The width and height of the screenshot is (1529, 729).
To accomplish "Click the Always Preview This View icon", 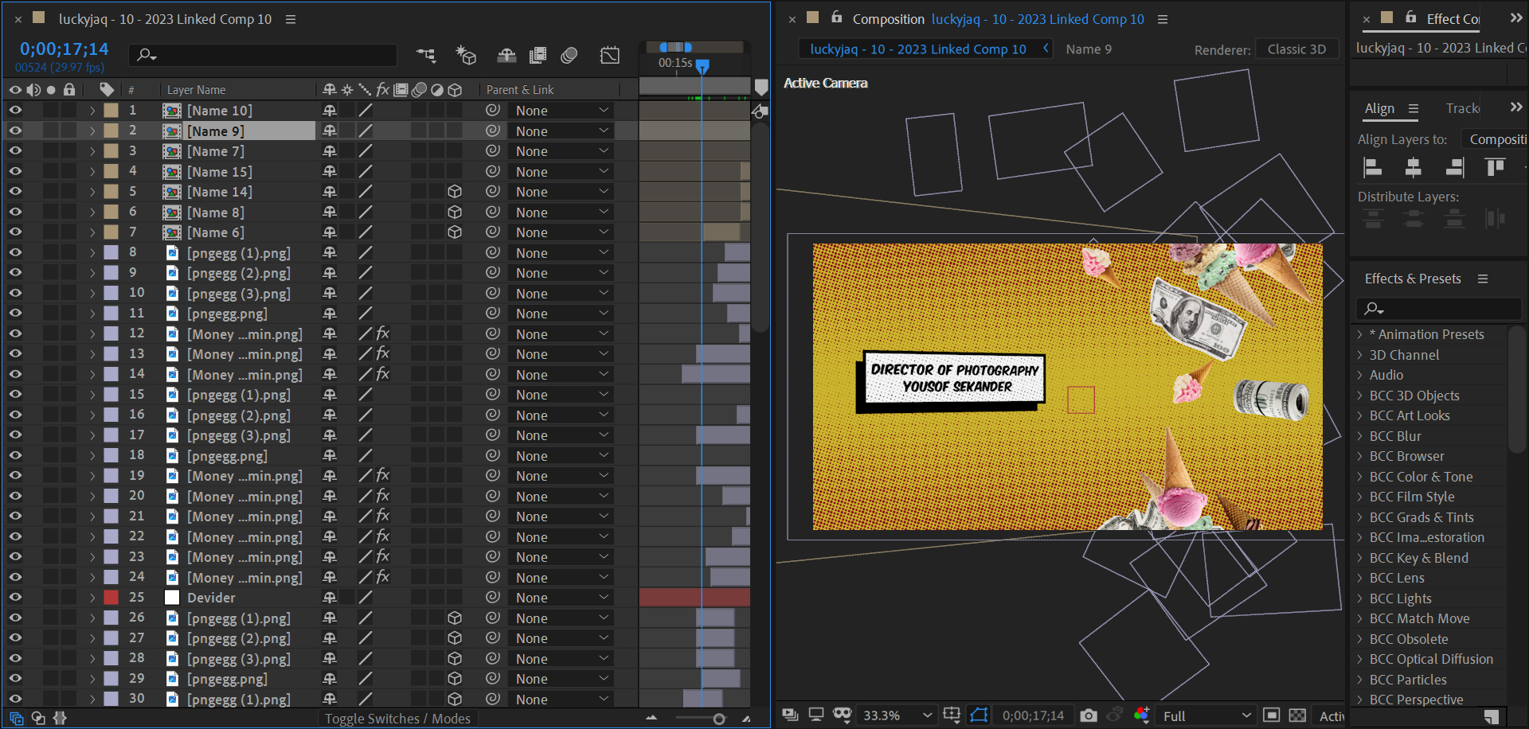I will tap(790, 715).
